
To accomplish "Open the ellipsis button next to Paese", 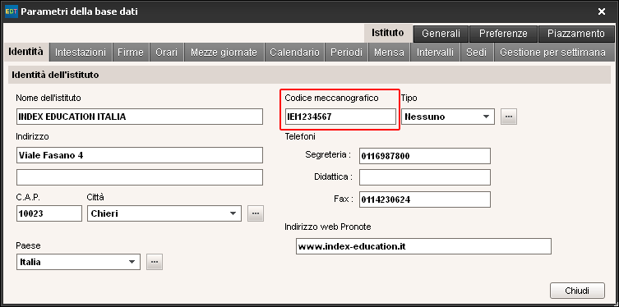I will click(x=155, y=262).
